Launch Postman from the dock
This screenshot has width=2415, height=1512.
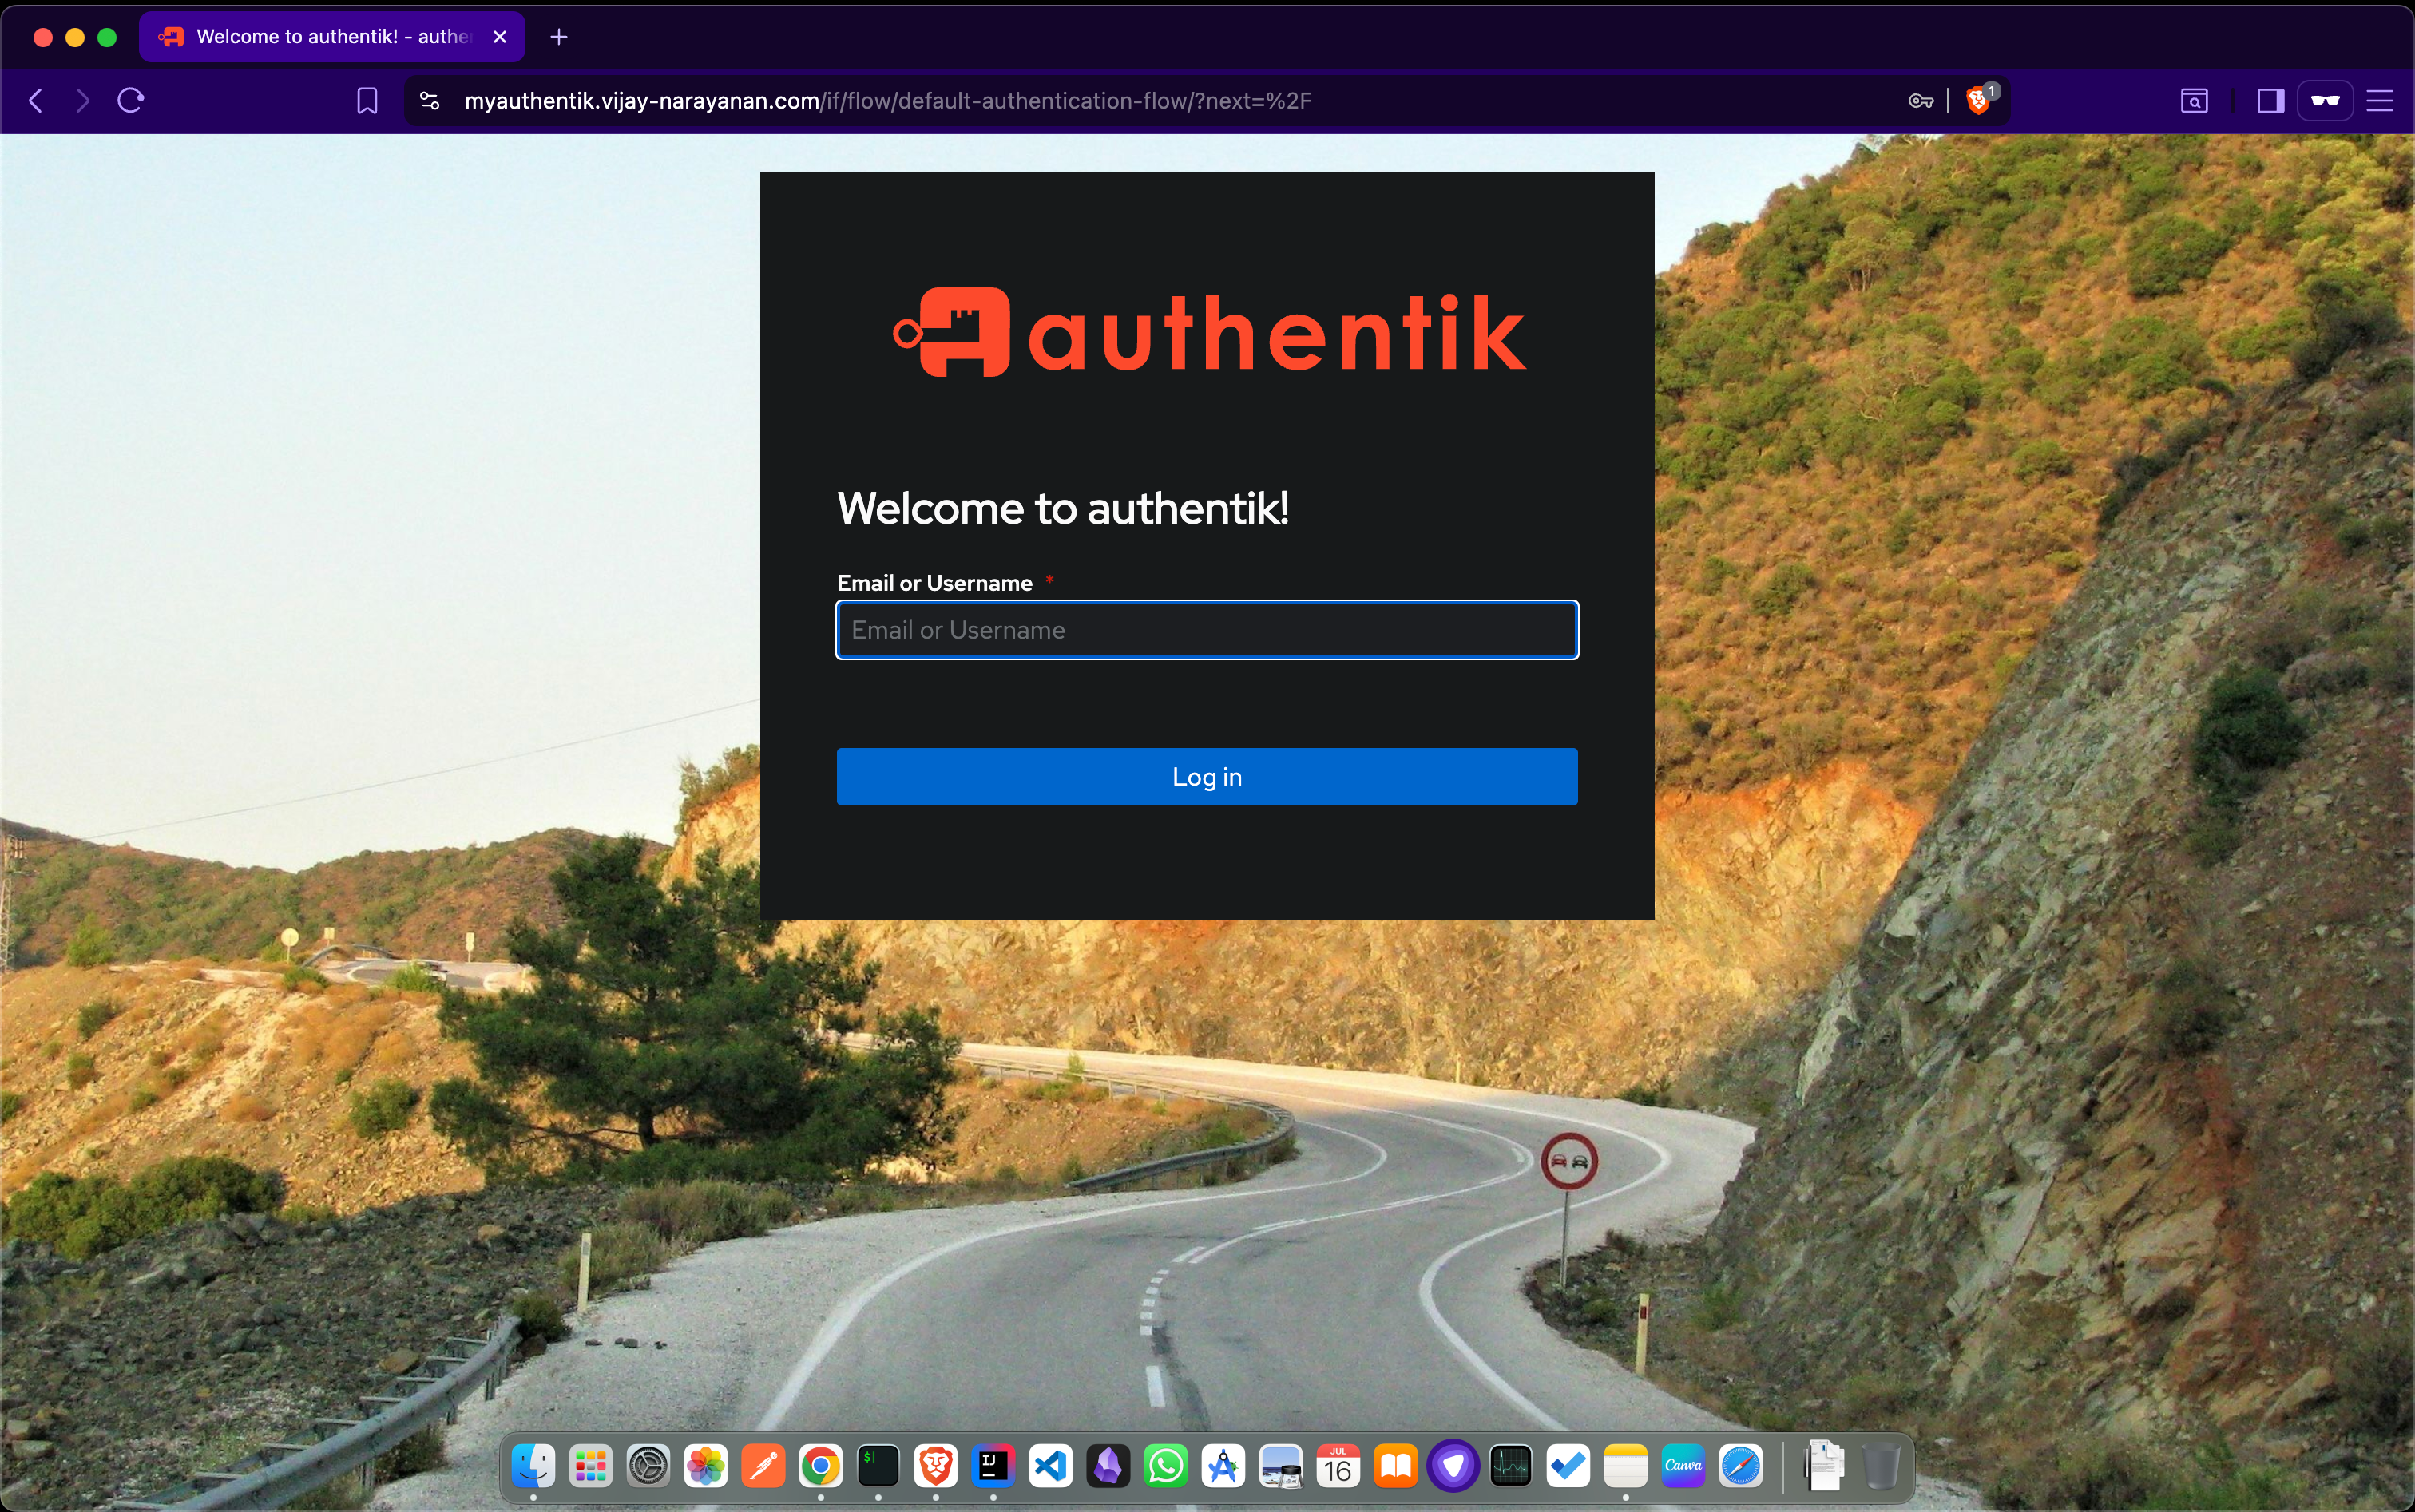(763, 1466)
